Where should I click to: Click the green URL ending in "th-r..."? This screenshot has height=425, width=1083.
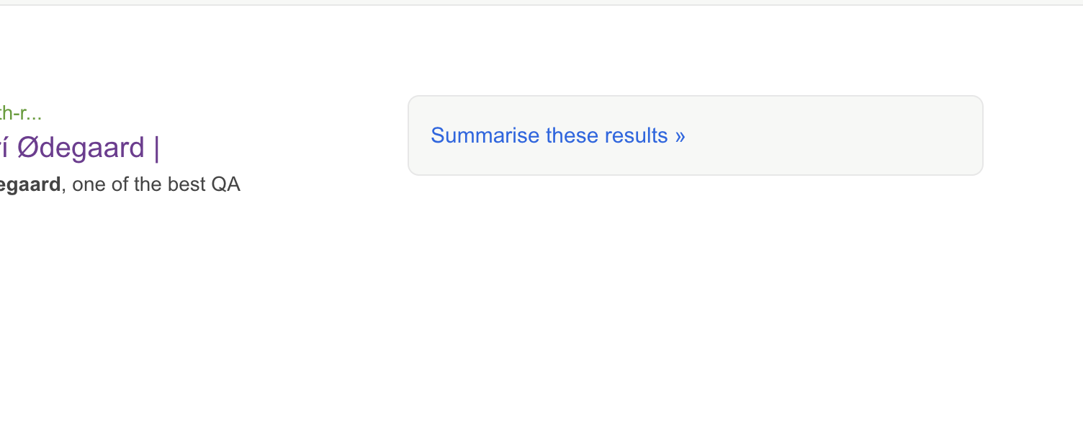[20, 113]
